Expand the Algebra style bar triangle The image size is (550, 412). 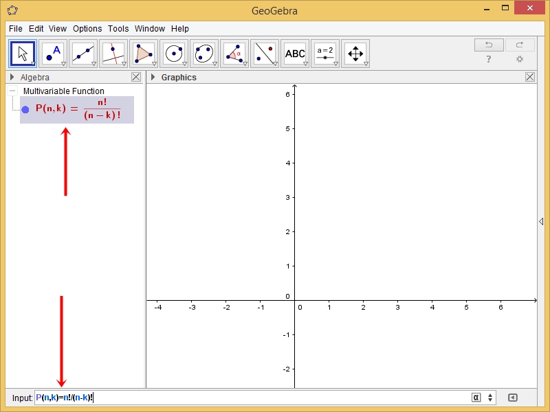(12, 77)
